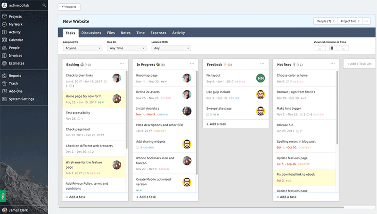Open Reports from the sidebar
377x214 pixels.
[15, 75]
